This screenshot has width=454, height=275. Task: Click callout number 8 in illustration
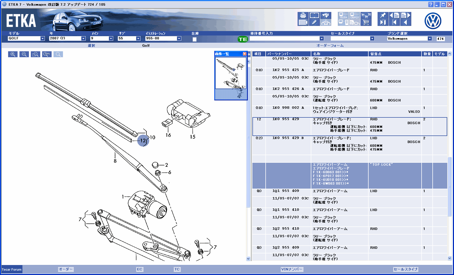pos(115,161)
